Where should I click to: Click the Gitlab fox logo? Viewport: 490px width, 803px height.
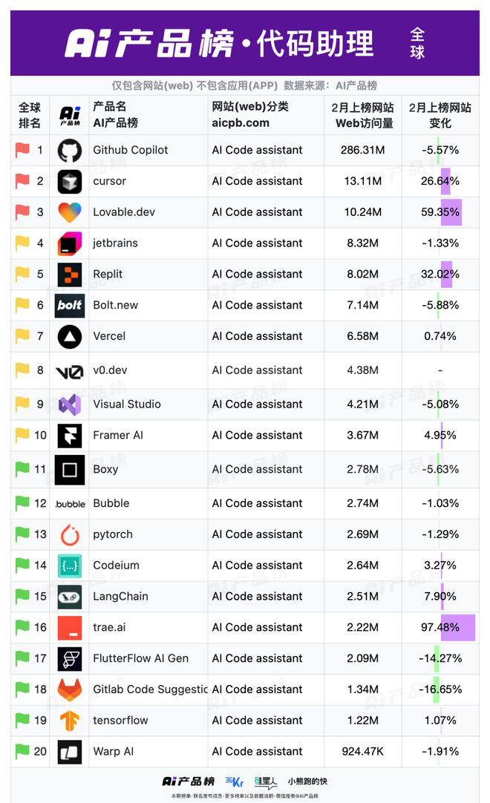[70, 689]
